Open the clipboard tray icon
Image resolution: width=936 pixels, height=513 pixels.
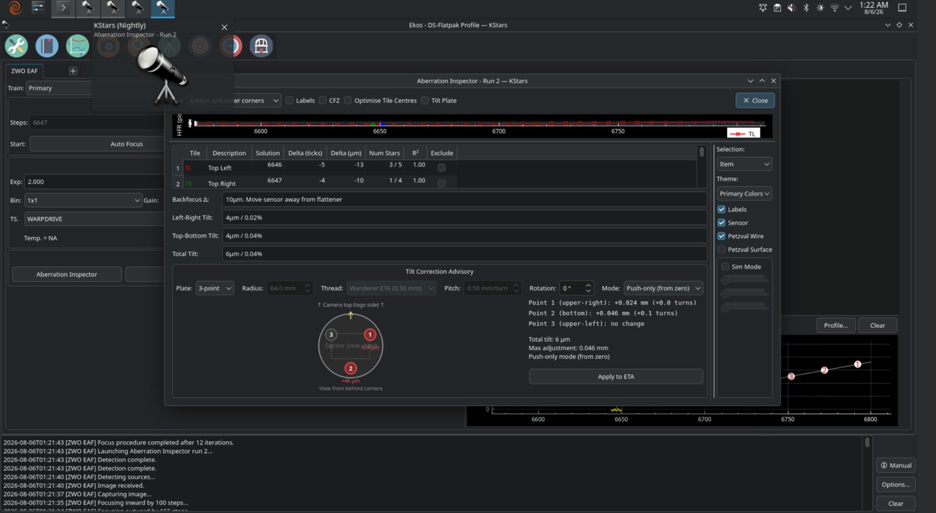[777, 8]
